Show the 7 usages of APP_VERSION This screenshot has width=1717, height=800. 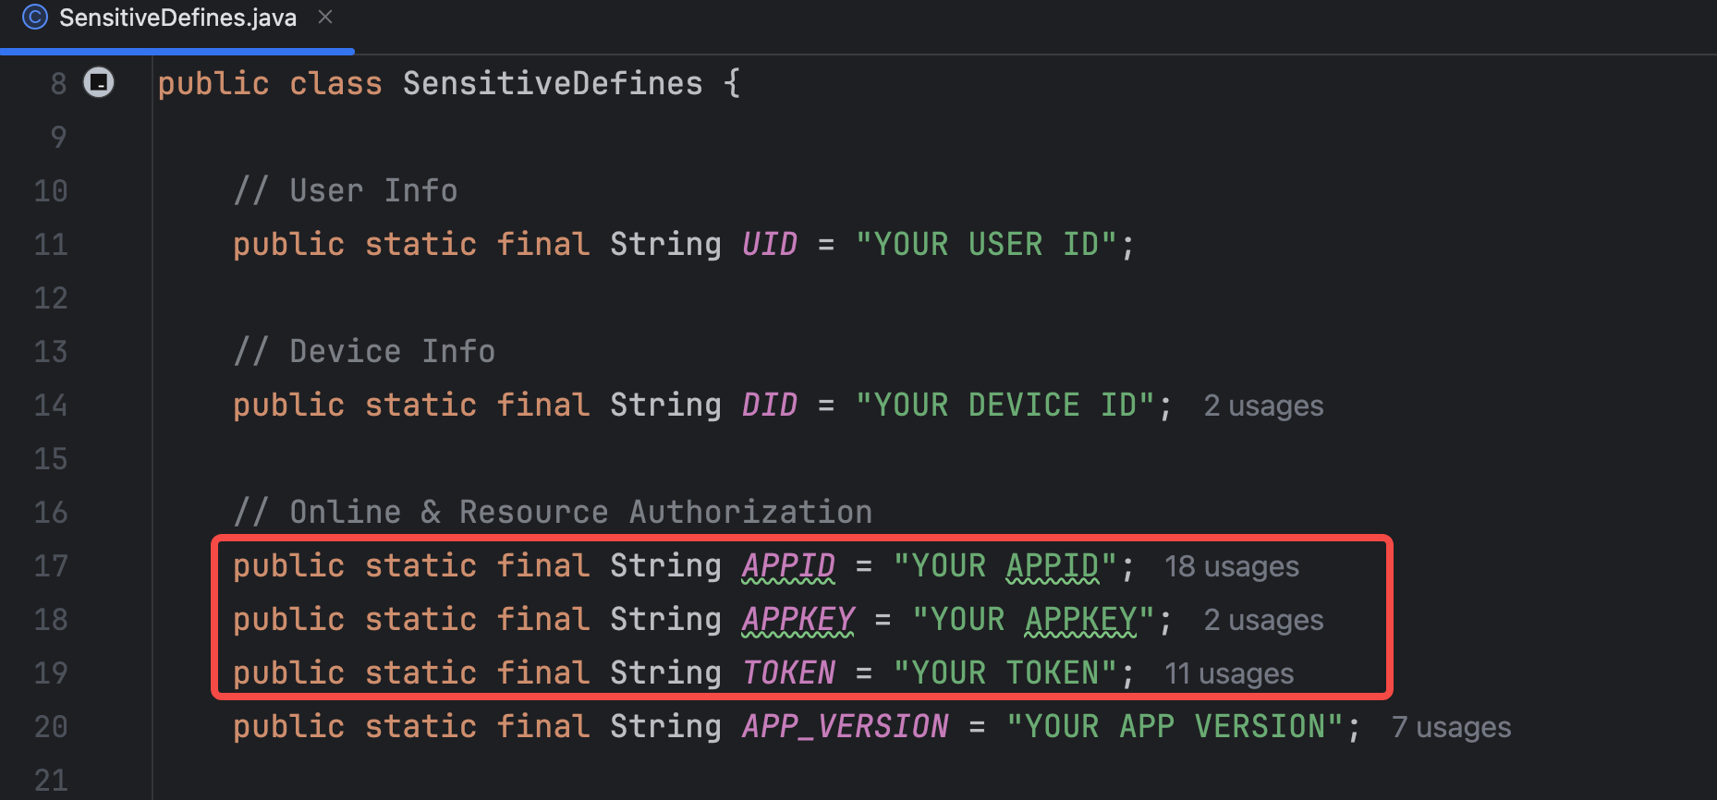pos(1451,727)
